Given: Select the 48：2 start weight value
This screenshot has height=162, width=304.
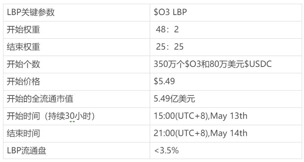Looking at the screenshot, I should [167, 30].
